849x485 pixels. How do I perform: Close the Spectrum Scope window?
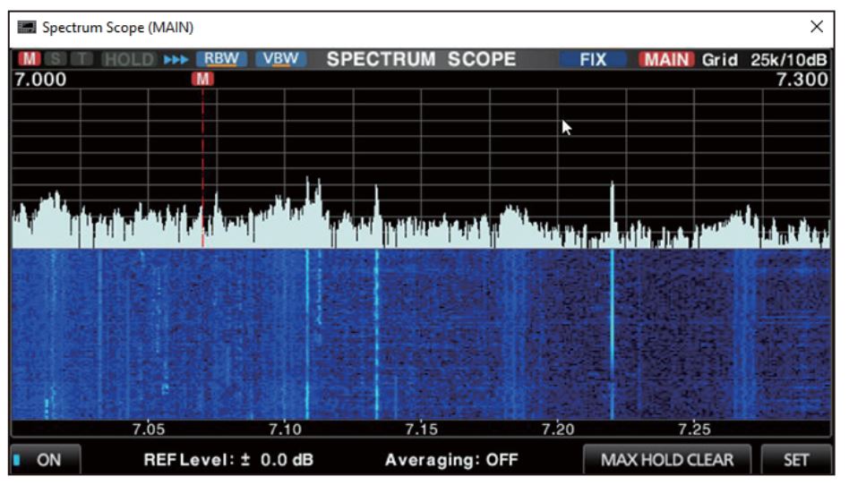tap(817, 27)
